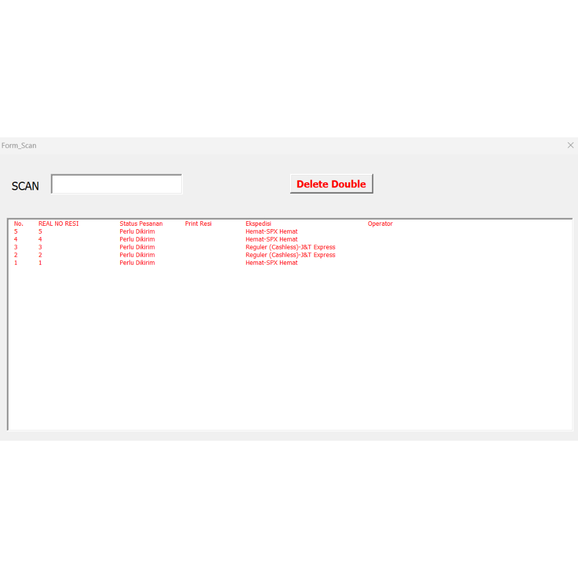
Task: Click the Operator column header
Action: point(380,223)
